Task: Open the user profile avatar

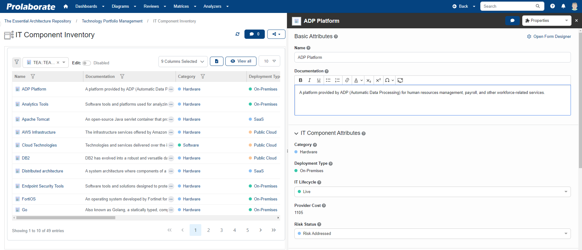Action: coord(575,6)
